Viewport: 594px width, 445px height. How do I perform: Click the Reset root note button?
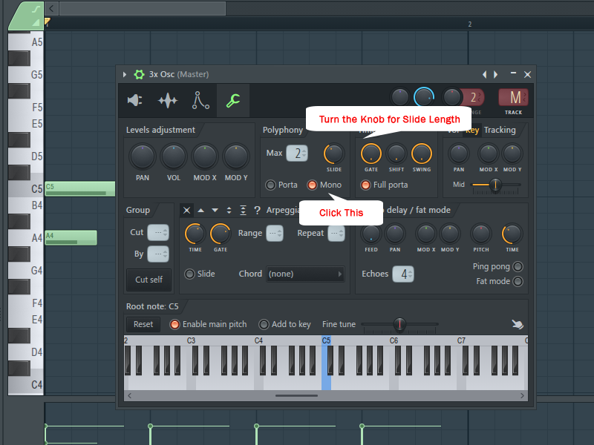coord(143,324)
